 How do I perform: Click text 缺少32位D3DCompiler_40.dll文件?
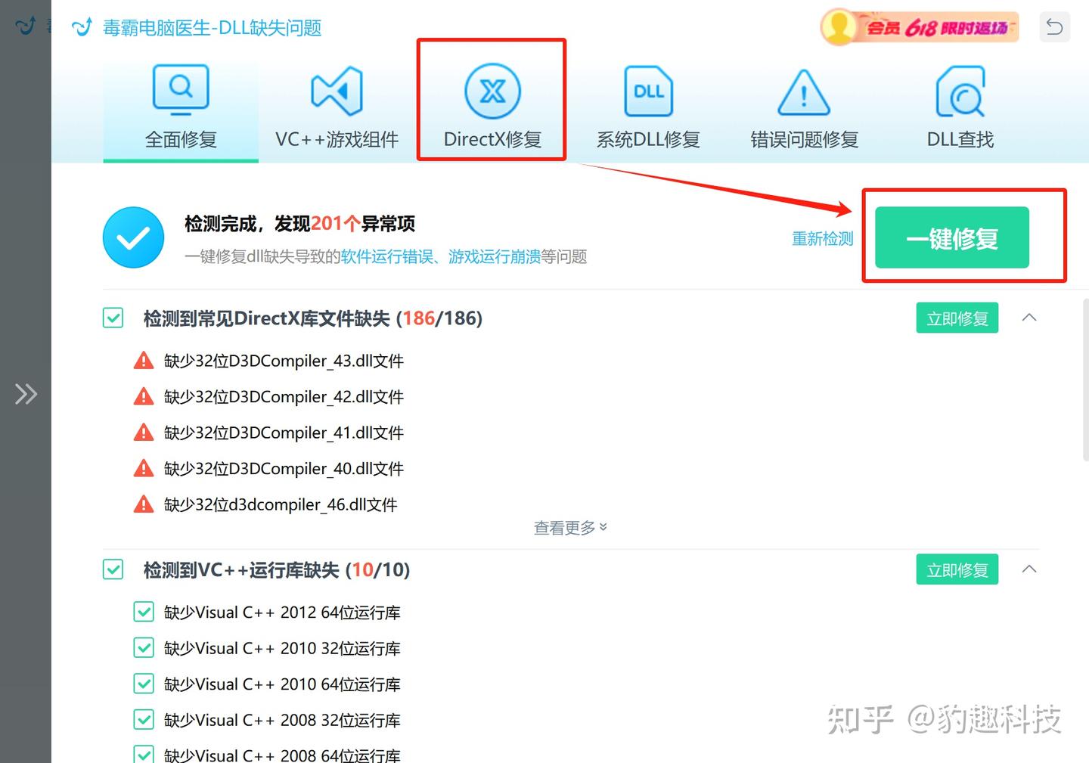point(284,469)
